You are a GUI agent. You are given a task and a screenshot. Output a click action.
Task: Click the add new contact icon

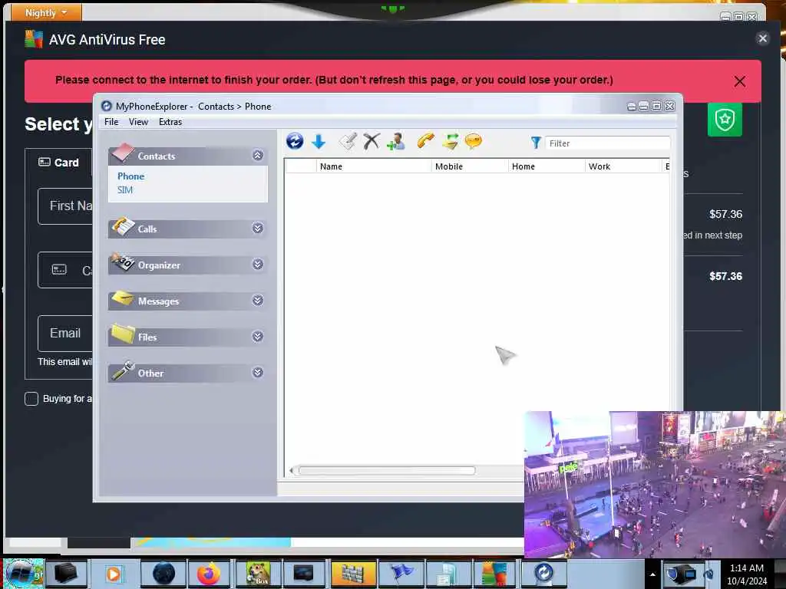(x=396, y=142)
